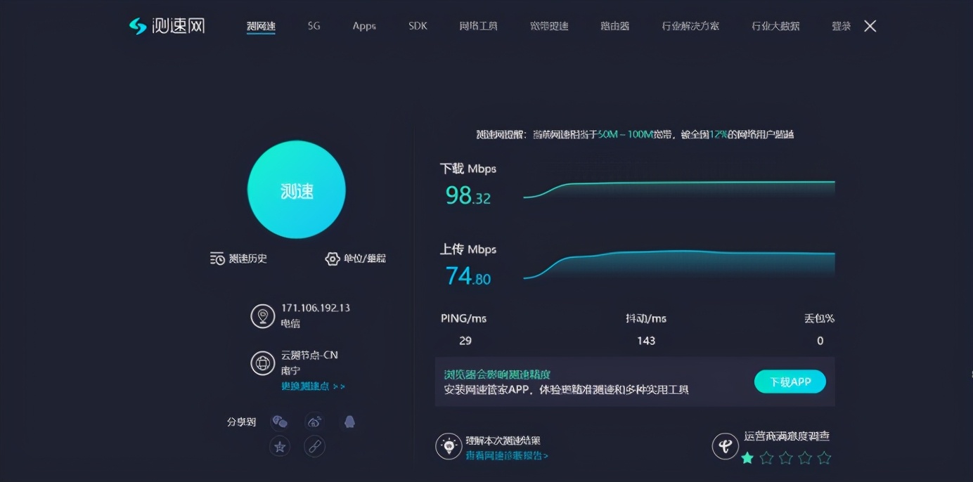Click 单位/皮肤 unit settings label
The image size is (973, 482).
click(364, 259)
